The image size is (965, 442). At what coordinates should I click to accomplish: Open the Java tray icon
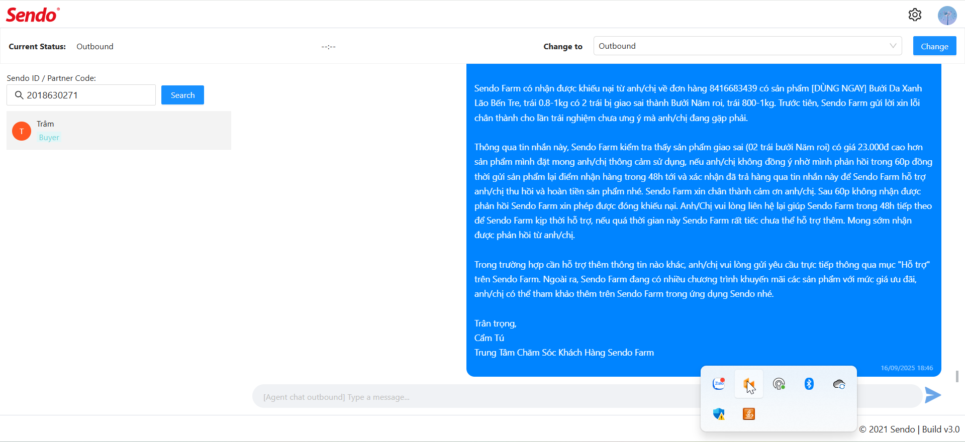[x=749, y=414]
